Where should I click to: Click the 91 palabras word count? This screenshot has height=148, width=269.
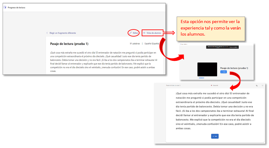pyautogui.click(x=135, y=44)
